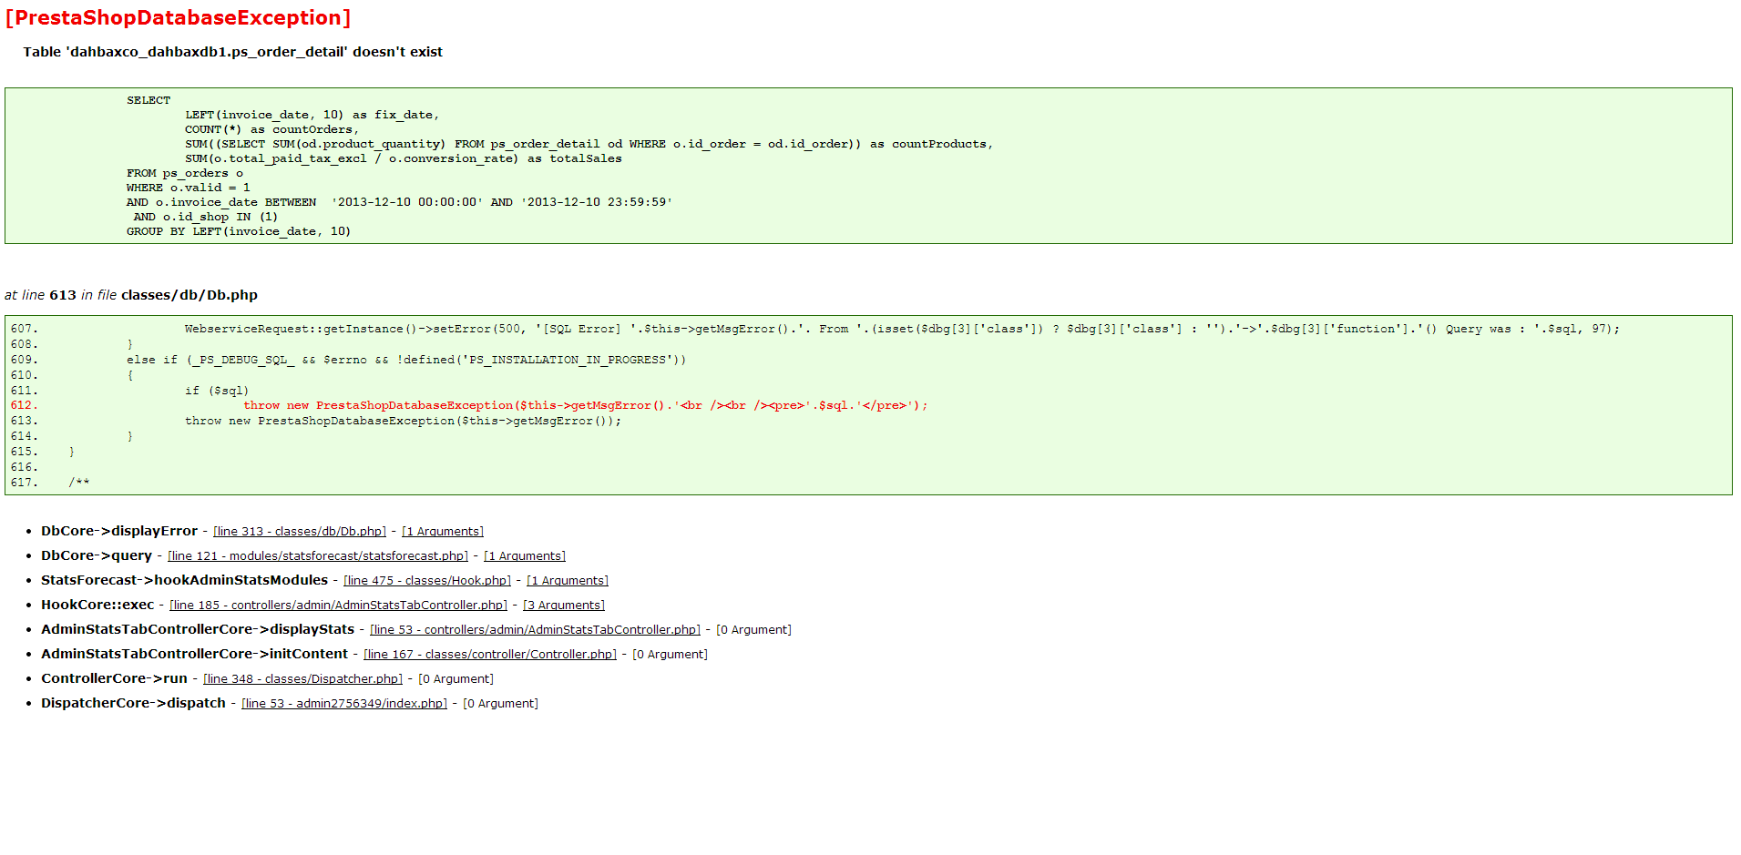Open link 'line 475 - classes/Hook.php'

(427, 581)
